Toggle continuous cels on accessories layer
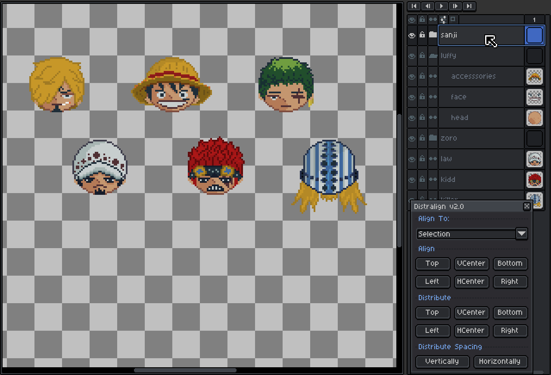This screenshot has width=551, height=375. (x=433, y=76)
